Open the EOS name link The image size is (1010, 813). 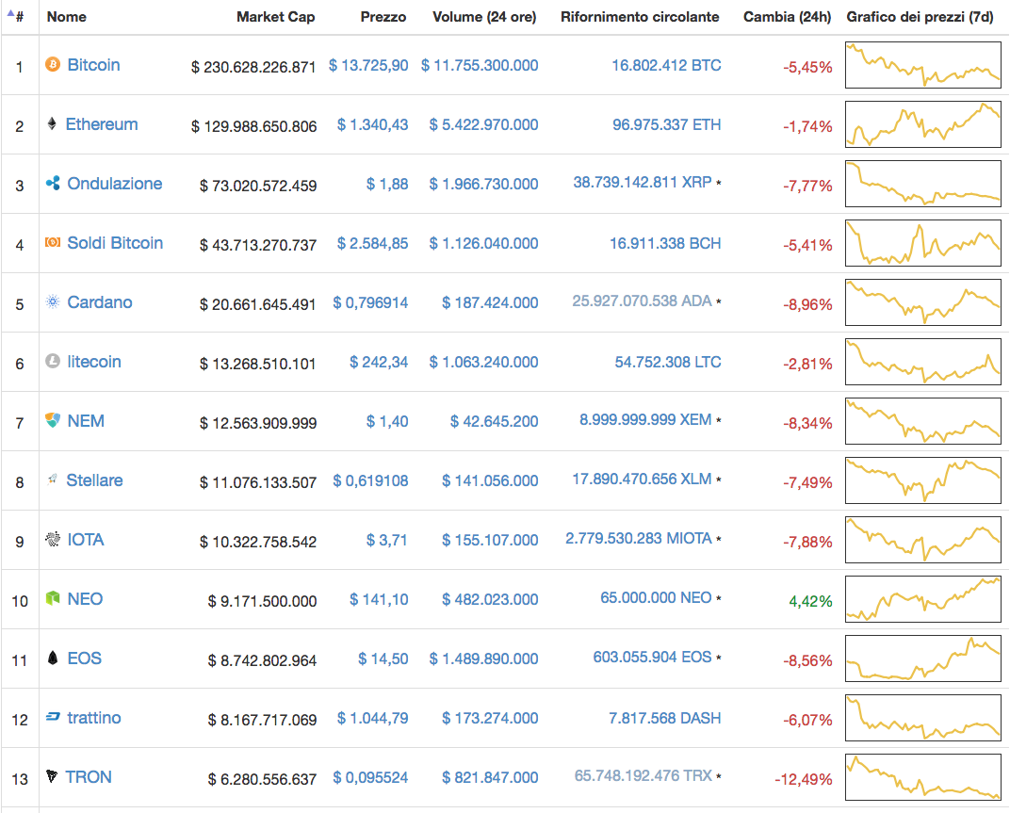[85, 658]
